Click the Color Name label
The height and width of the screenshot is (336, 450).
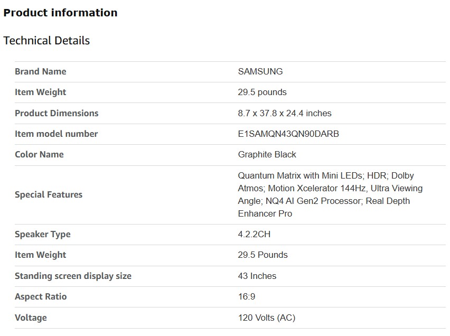click(x=39, y=154)
